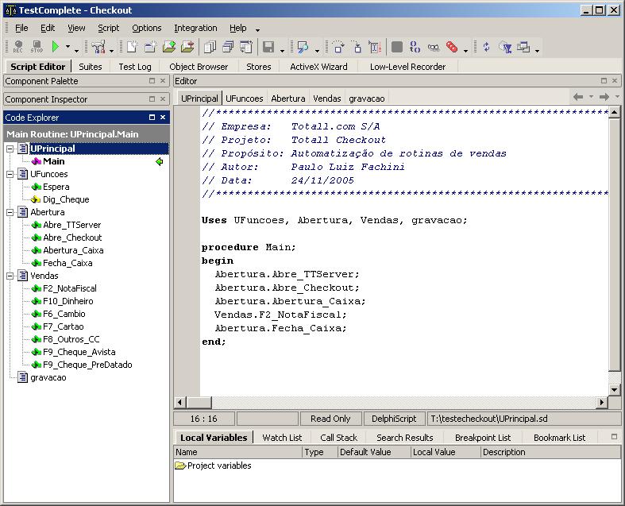Open the dropdown arrow next to the magnifier icon
This screenshot has height=506, width=625.
318,51
